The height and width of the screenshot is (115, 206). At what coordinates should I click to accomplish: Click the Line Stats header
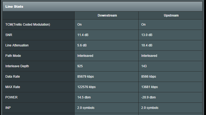14,6
